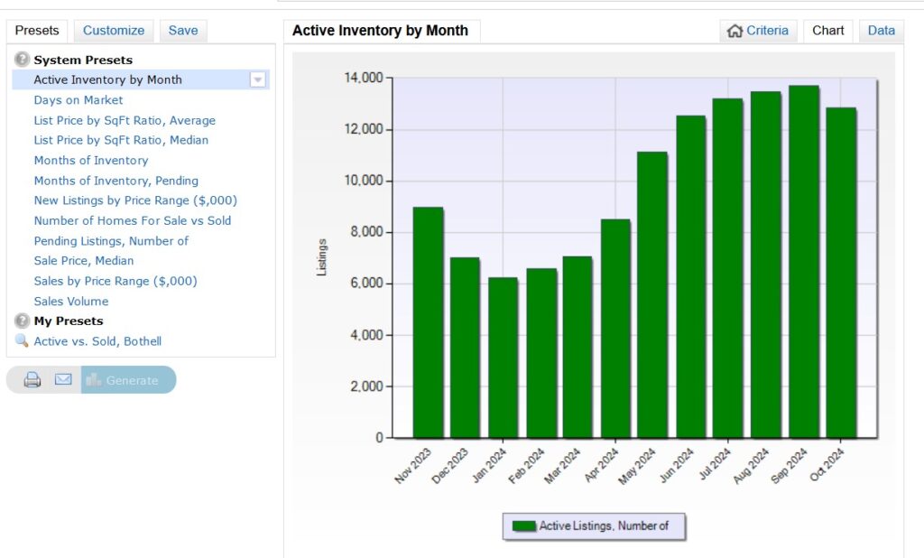Click the bar chart icon on Generate button
Viewport: 924px width, 558px height.
tap(93, 380)
